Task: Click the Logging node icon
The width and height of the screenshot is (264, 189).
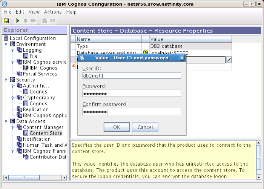Action: [x=19, y=50]
